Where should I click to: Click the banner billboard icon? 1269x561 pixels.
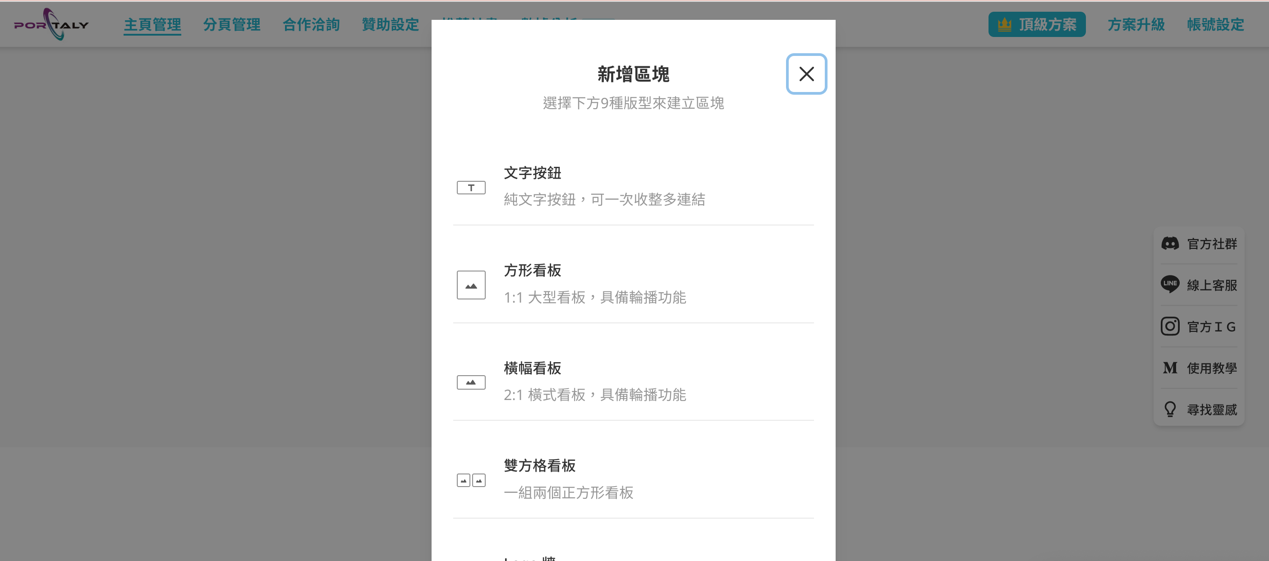click(x=470, y=382)
